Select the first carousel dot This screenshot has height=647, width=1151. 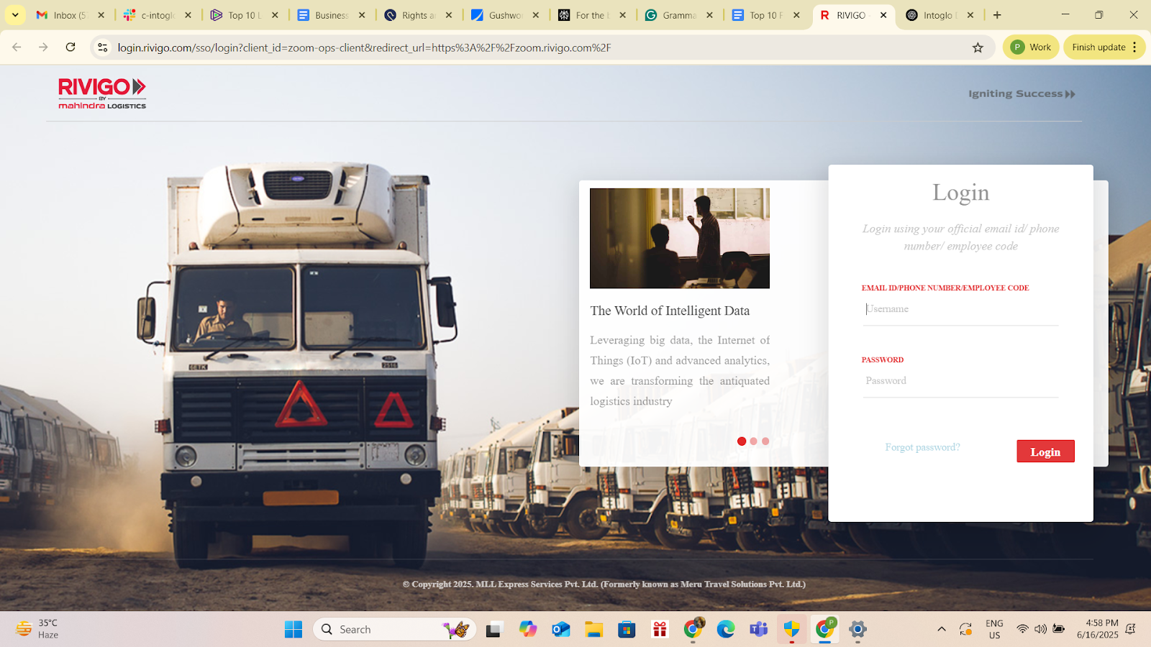click(742, 441)
